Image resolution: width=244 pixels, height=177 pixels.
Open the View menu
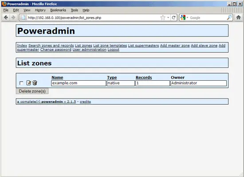point(27,10)
